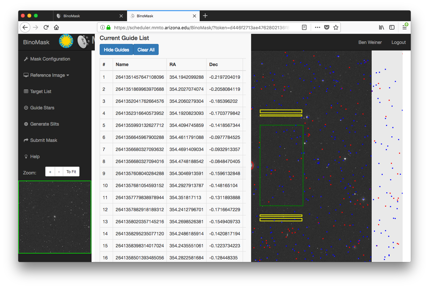This screenshot has height=288, width=429.
Task: Click the zoom To Fit button
Action: tap(71, 172)
